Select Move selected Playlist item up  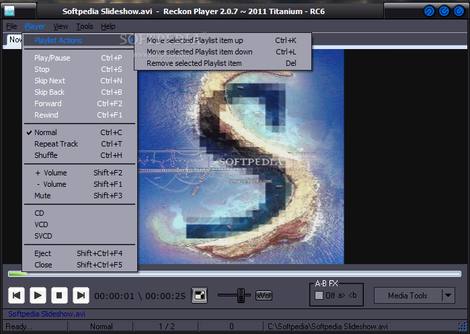tap(223, 40)
